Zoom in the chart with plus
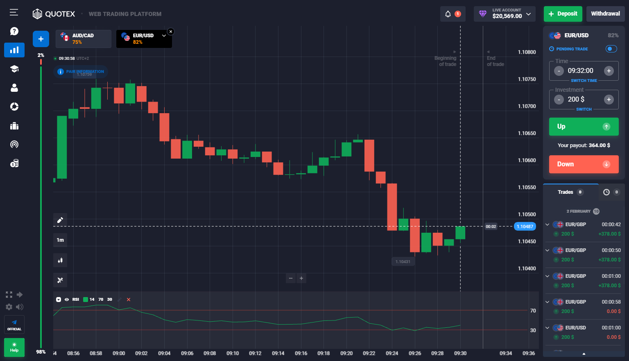The height and width of the screenshot is (361, 629). tap(301, 278)
